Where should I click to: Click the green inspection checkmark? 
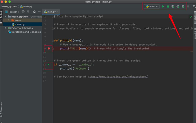pos(191,17)
